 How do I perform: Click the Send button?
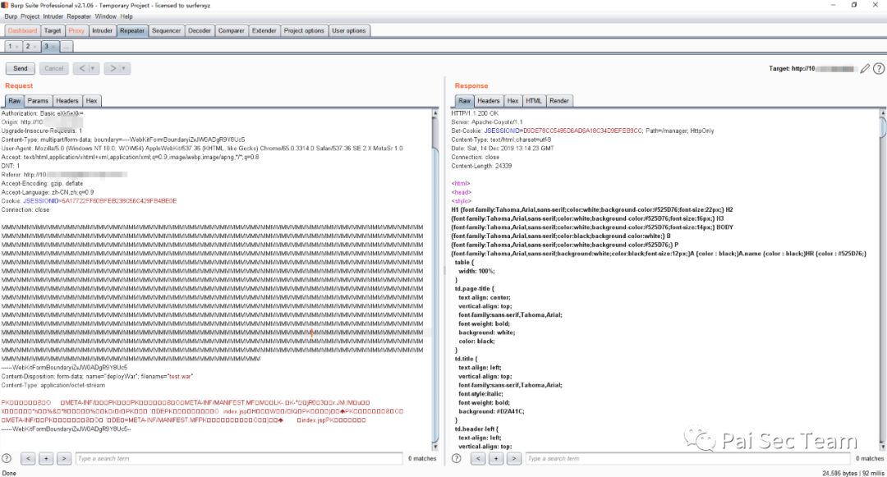pyautogui.click(x=21, y=68)
